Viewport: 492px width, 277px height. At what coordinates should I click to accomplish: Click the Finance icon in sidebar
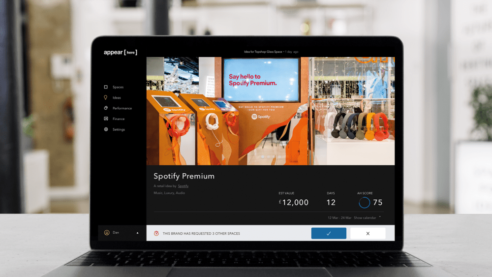tap(106, 119)
